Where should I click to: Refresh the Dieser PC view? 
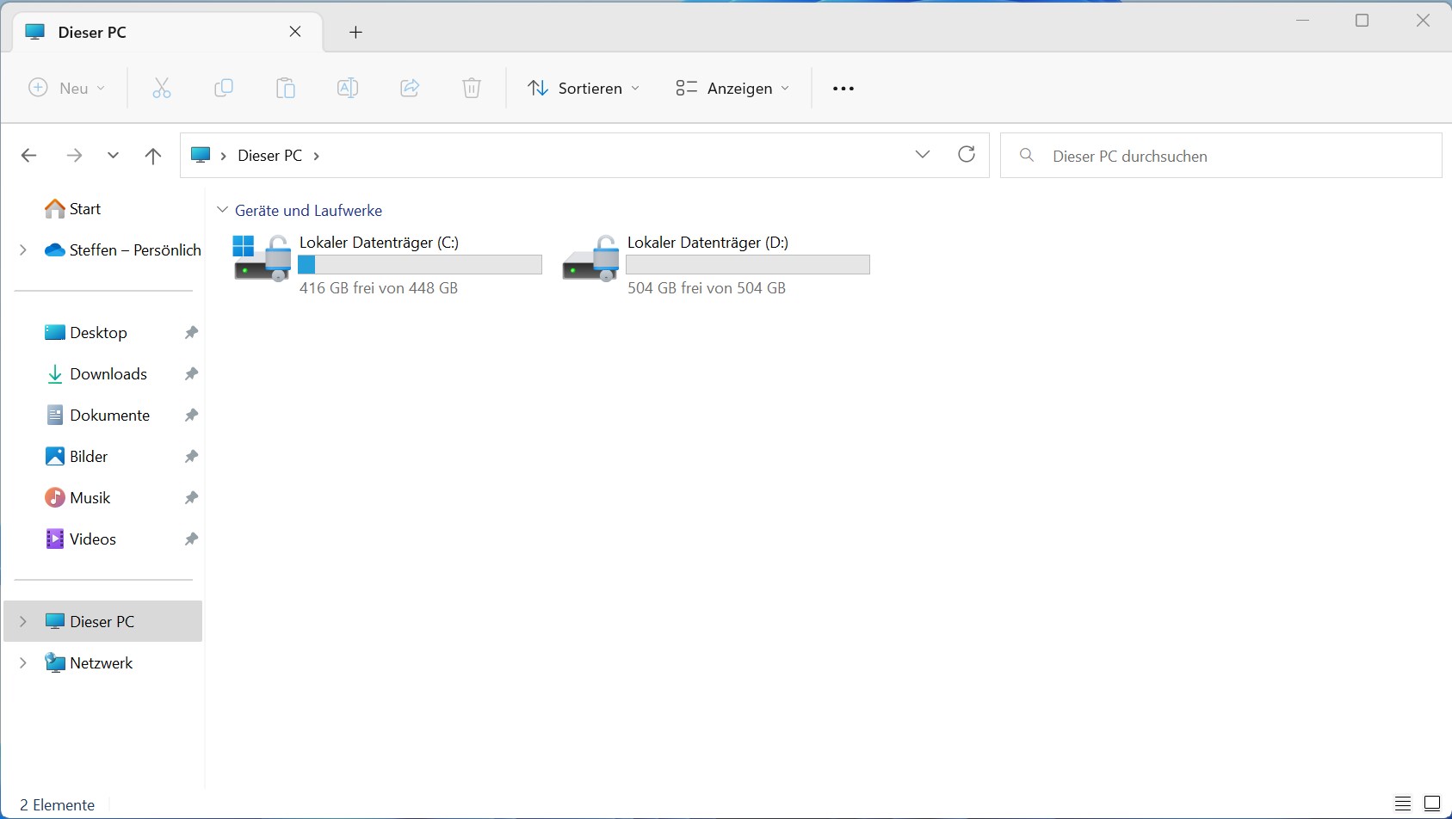tap(967, 154)
